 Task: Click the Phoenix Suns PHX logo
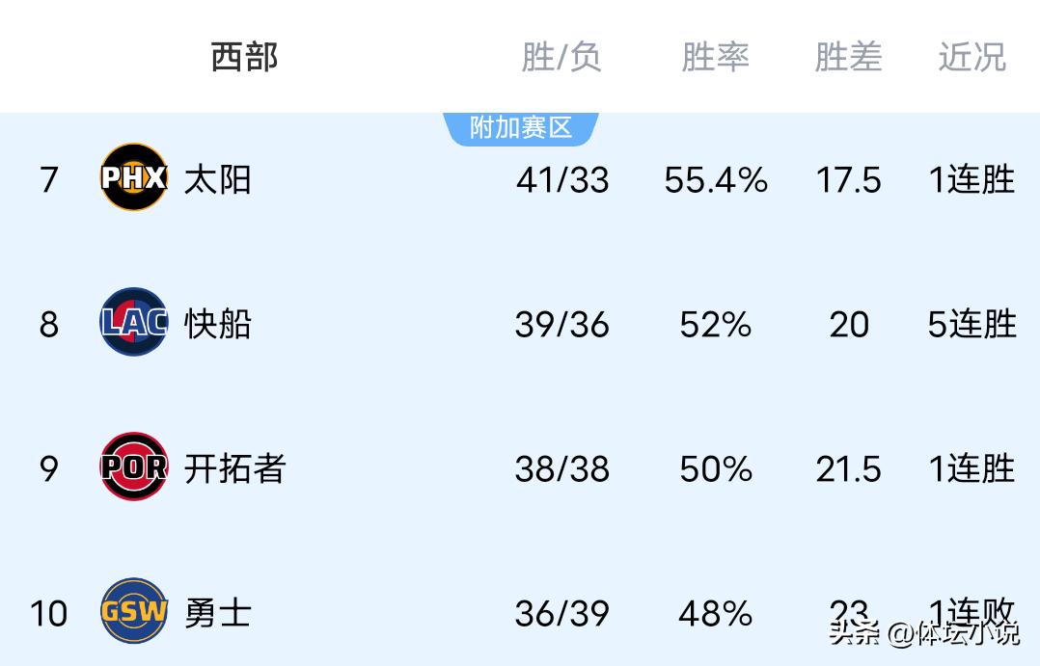134,177
